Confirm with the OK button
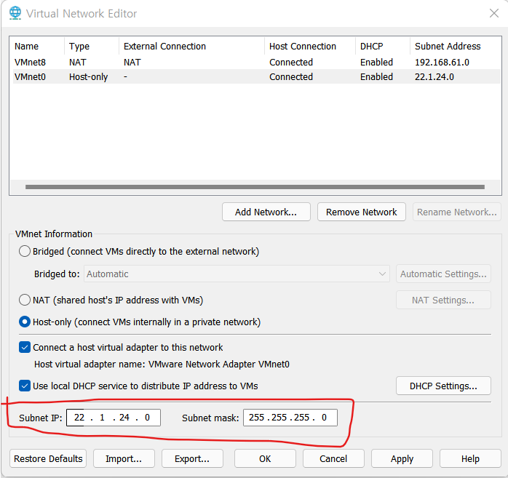 coord(265,458)
